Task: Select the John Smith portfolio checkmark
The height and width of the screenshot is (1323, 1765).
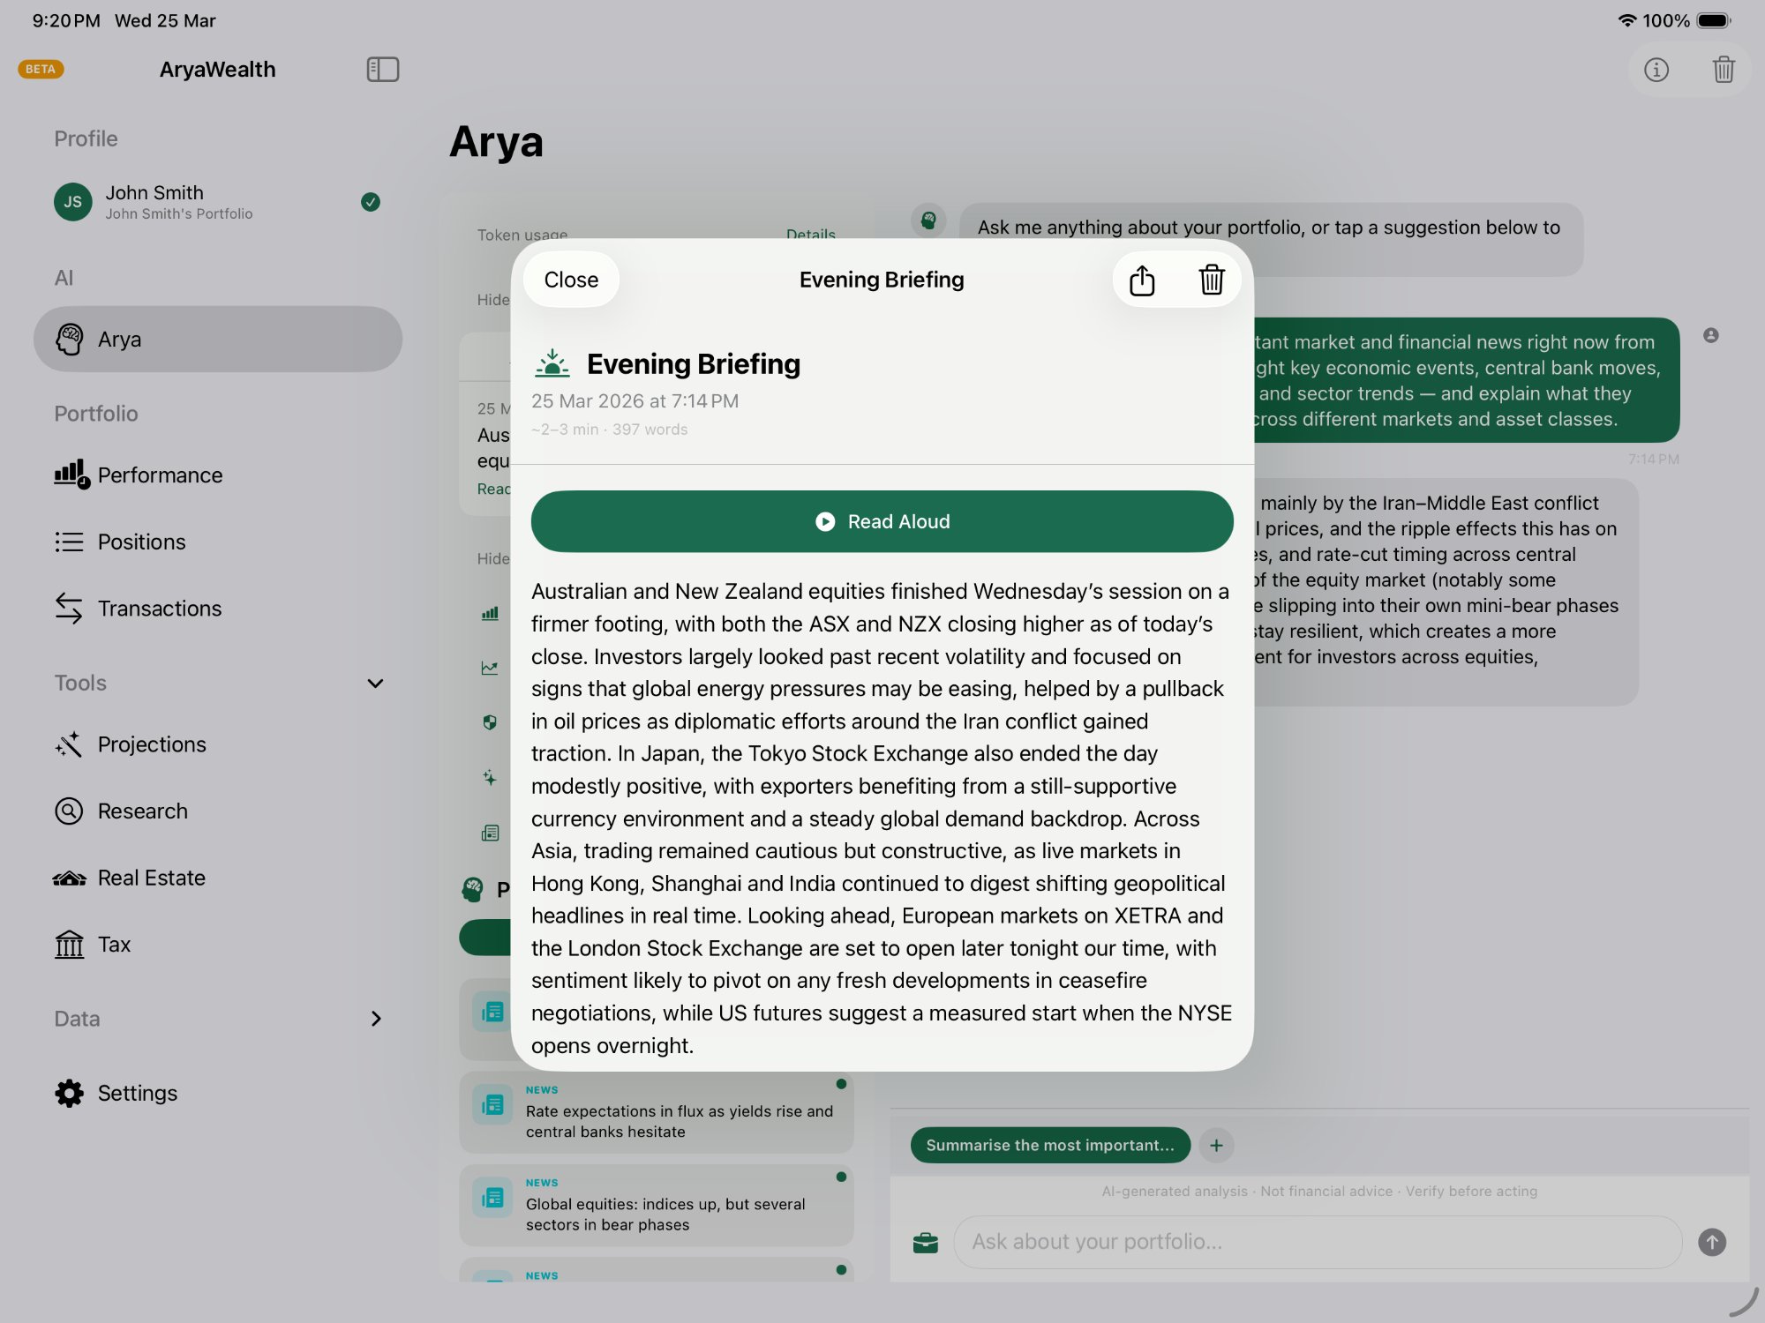Action: click(x=371, y=202)
